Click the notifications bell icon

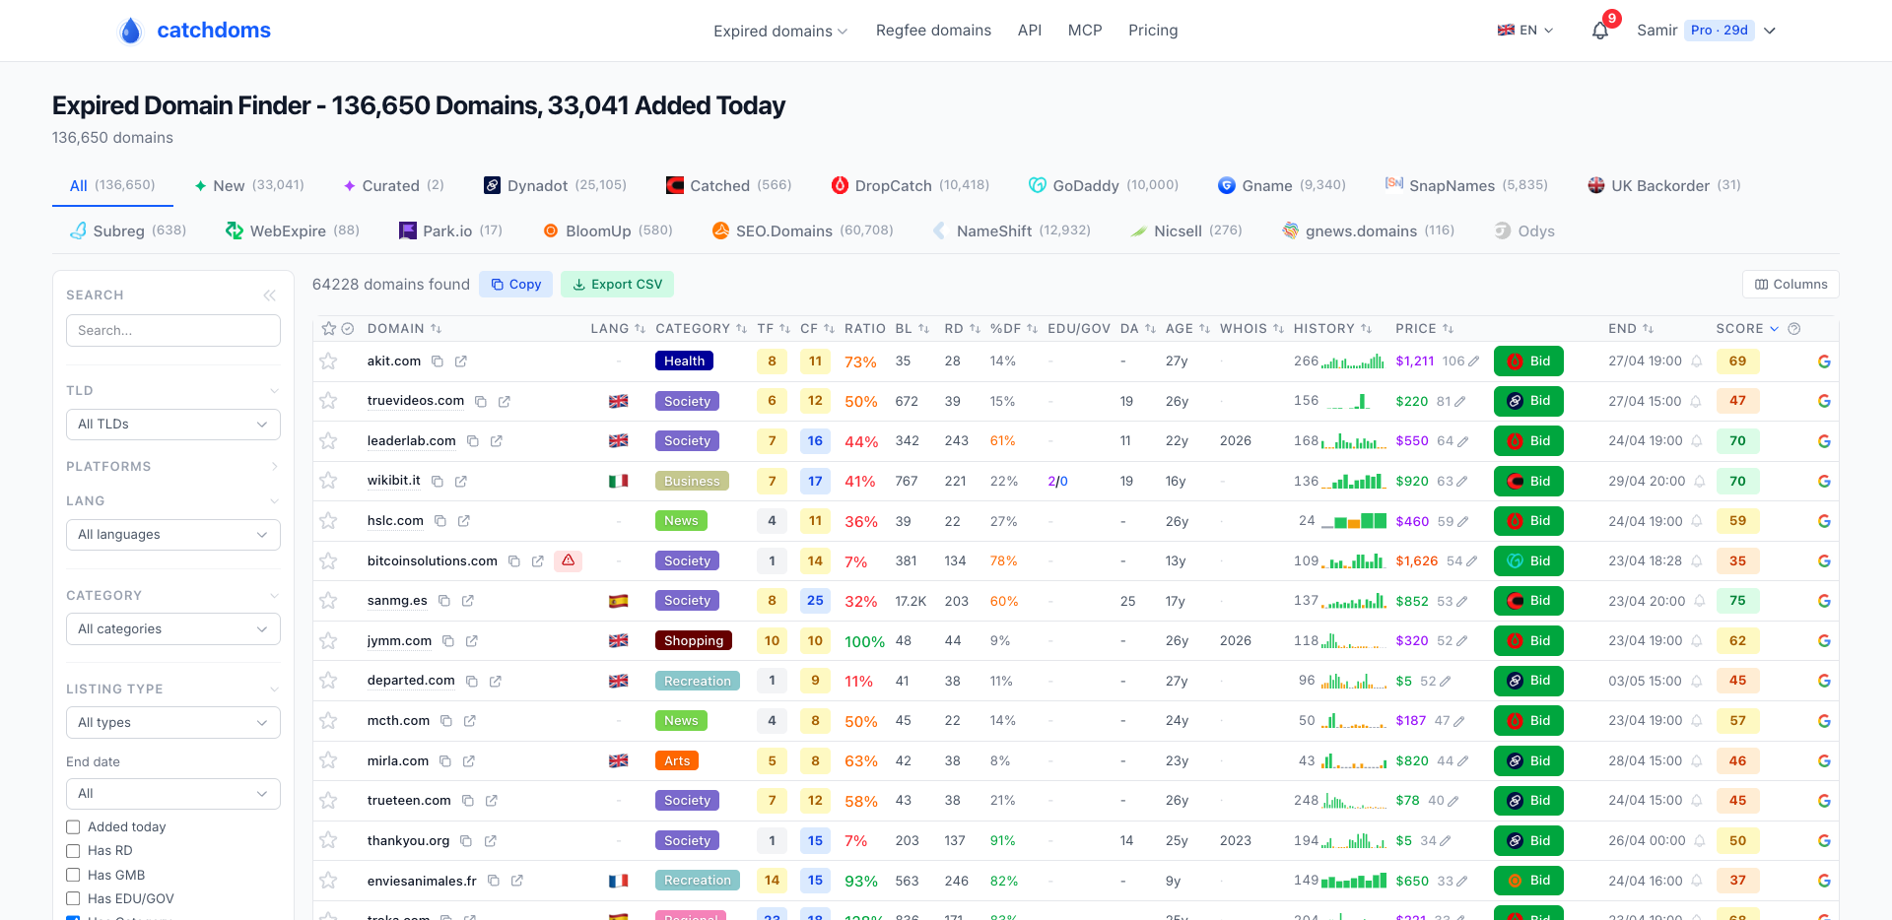coord(1600,31)
